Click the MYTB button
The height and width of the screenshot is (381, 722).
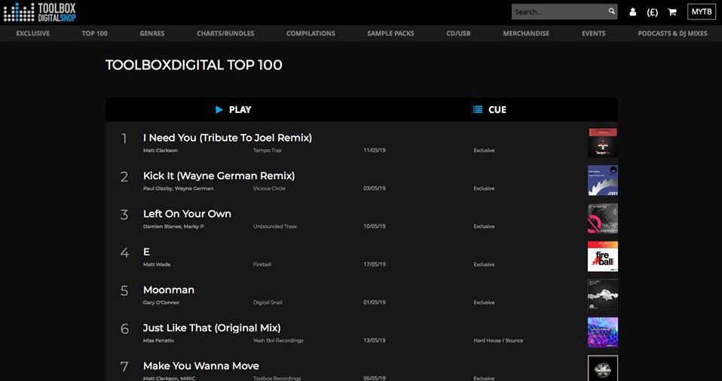[702, 12]
